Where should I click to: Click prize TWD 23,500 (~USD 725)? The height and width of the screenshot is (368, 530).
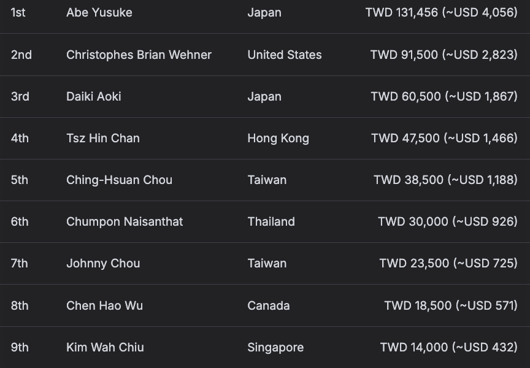click(x=448, y=263)
